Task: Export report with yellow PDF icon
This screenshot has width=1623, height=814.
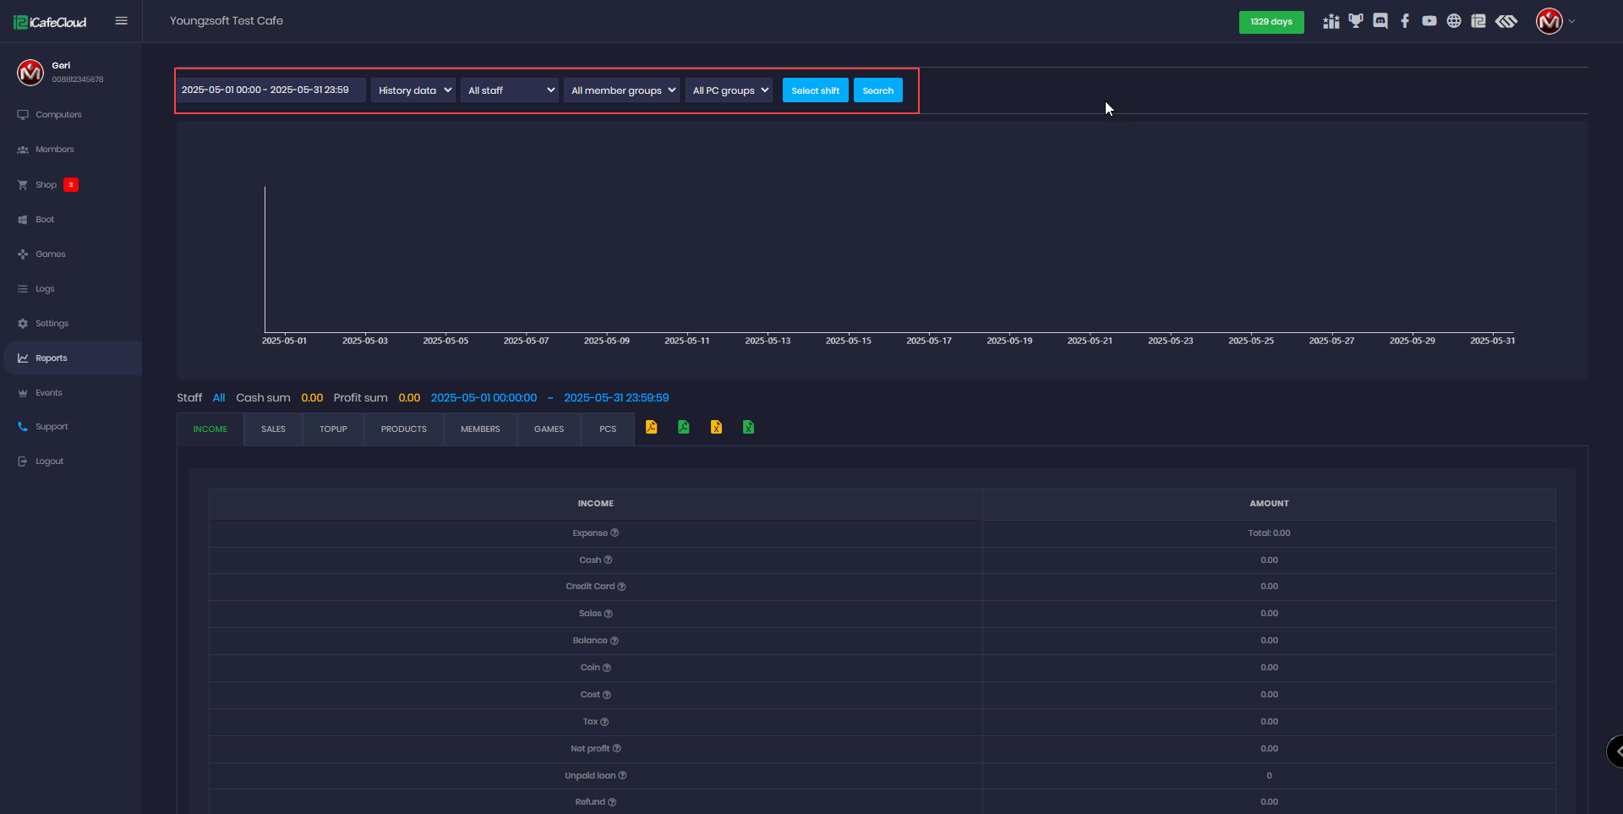Action: 652,428
